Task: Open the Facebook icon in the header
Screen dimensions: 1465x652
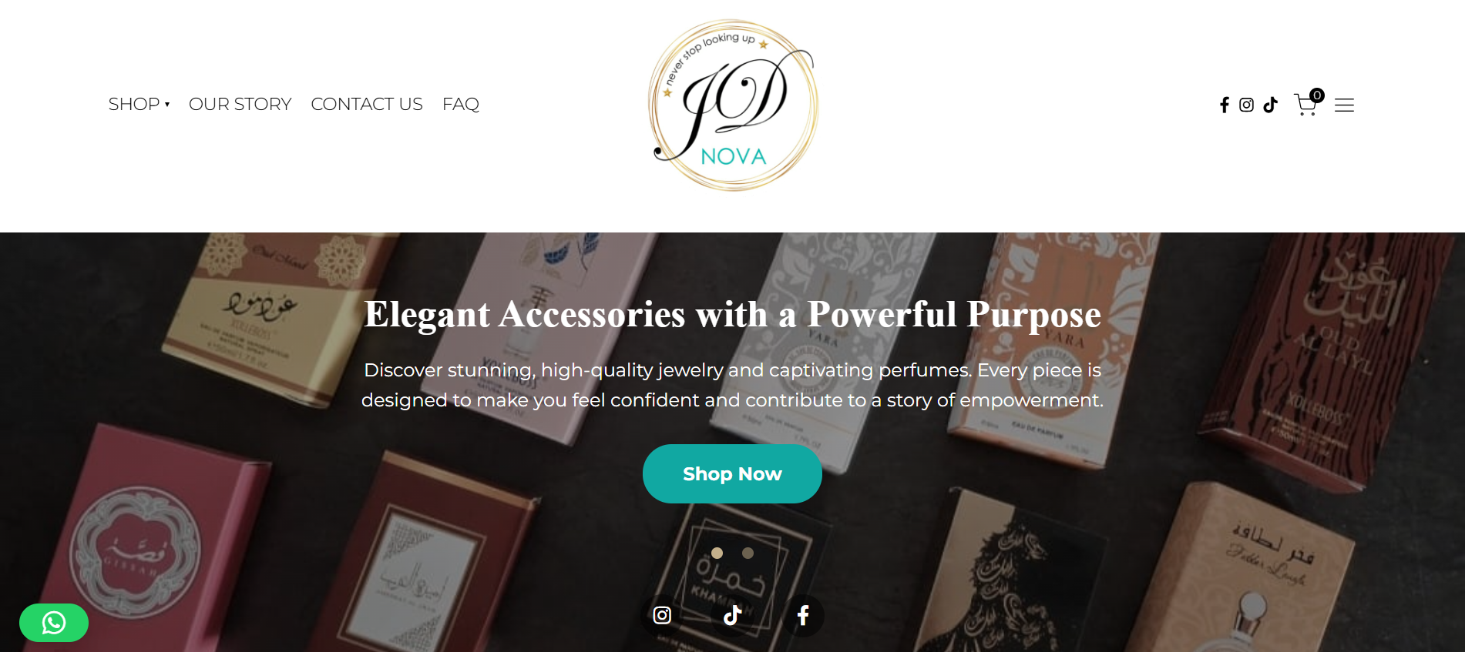Action: [x=1225, y=105]
